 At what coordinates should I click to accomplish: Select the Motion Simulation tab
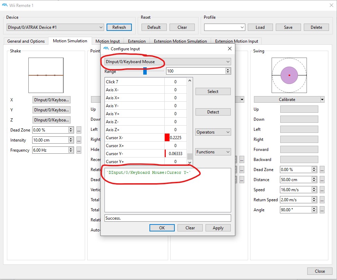pos(70,41)
